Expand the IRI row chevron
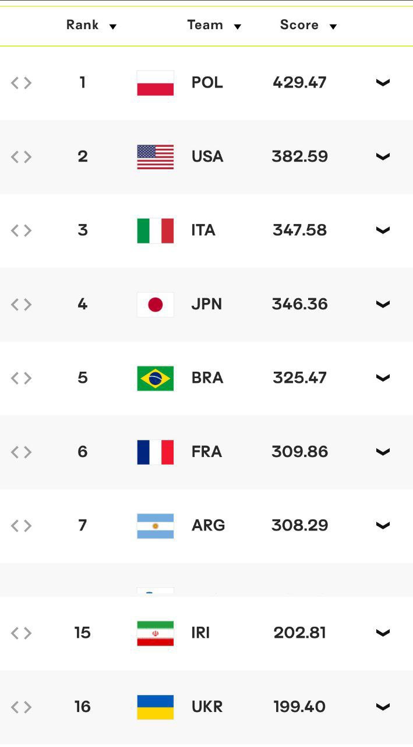 [x=383, y=633]
